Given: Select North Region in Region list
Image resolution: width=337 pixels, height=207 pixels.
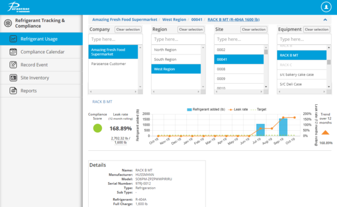Looking at the screenshot, I should 176,49.
